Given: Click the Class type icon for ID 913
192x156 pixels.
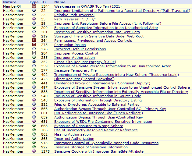Looking at the screenshot, I should click(x=34, y=143).
